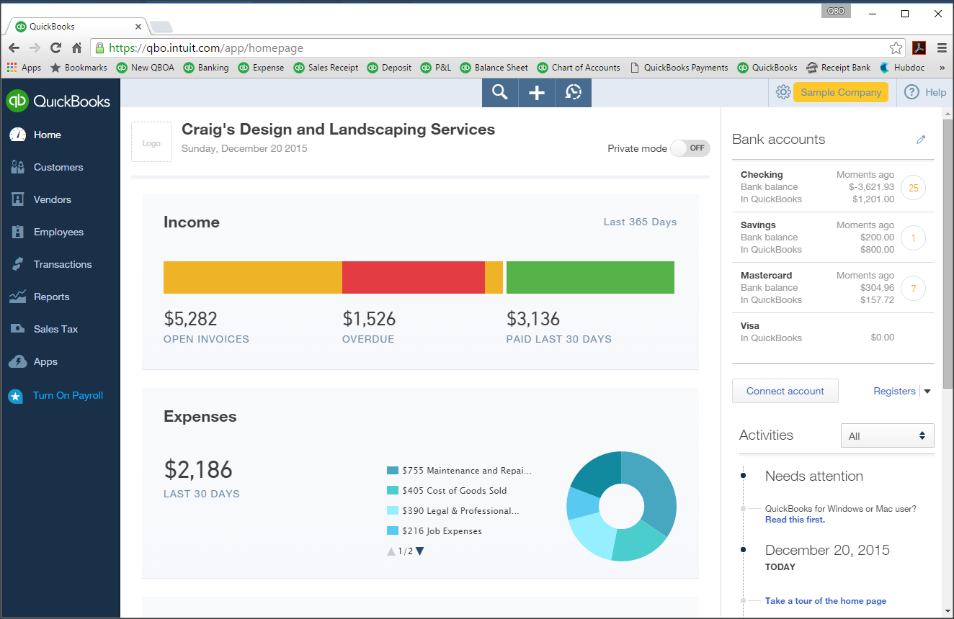Click the Vendors icon in sidebar

point(18,199)
